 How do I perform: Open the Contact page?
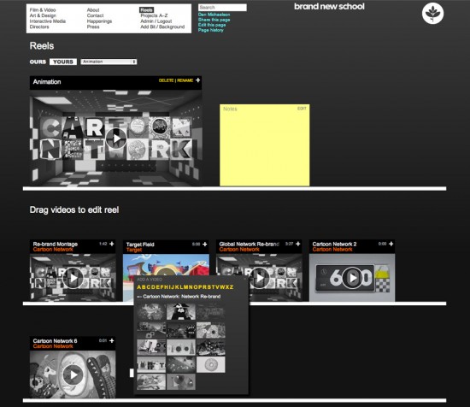pos(95,15)
